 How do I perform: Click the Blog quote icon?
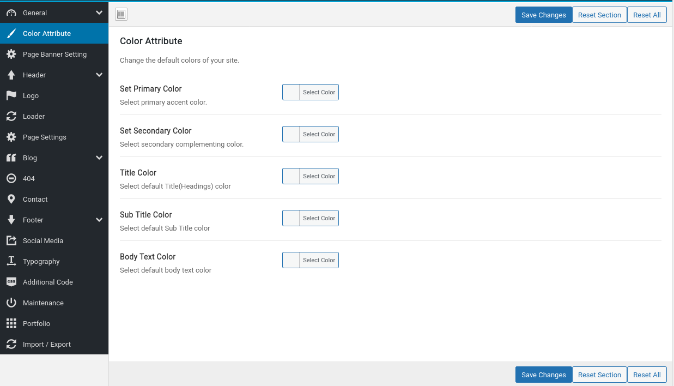11,158
